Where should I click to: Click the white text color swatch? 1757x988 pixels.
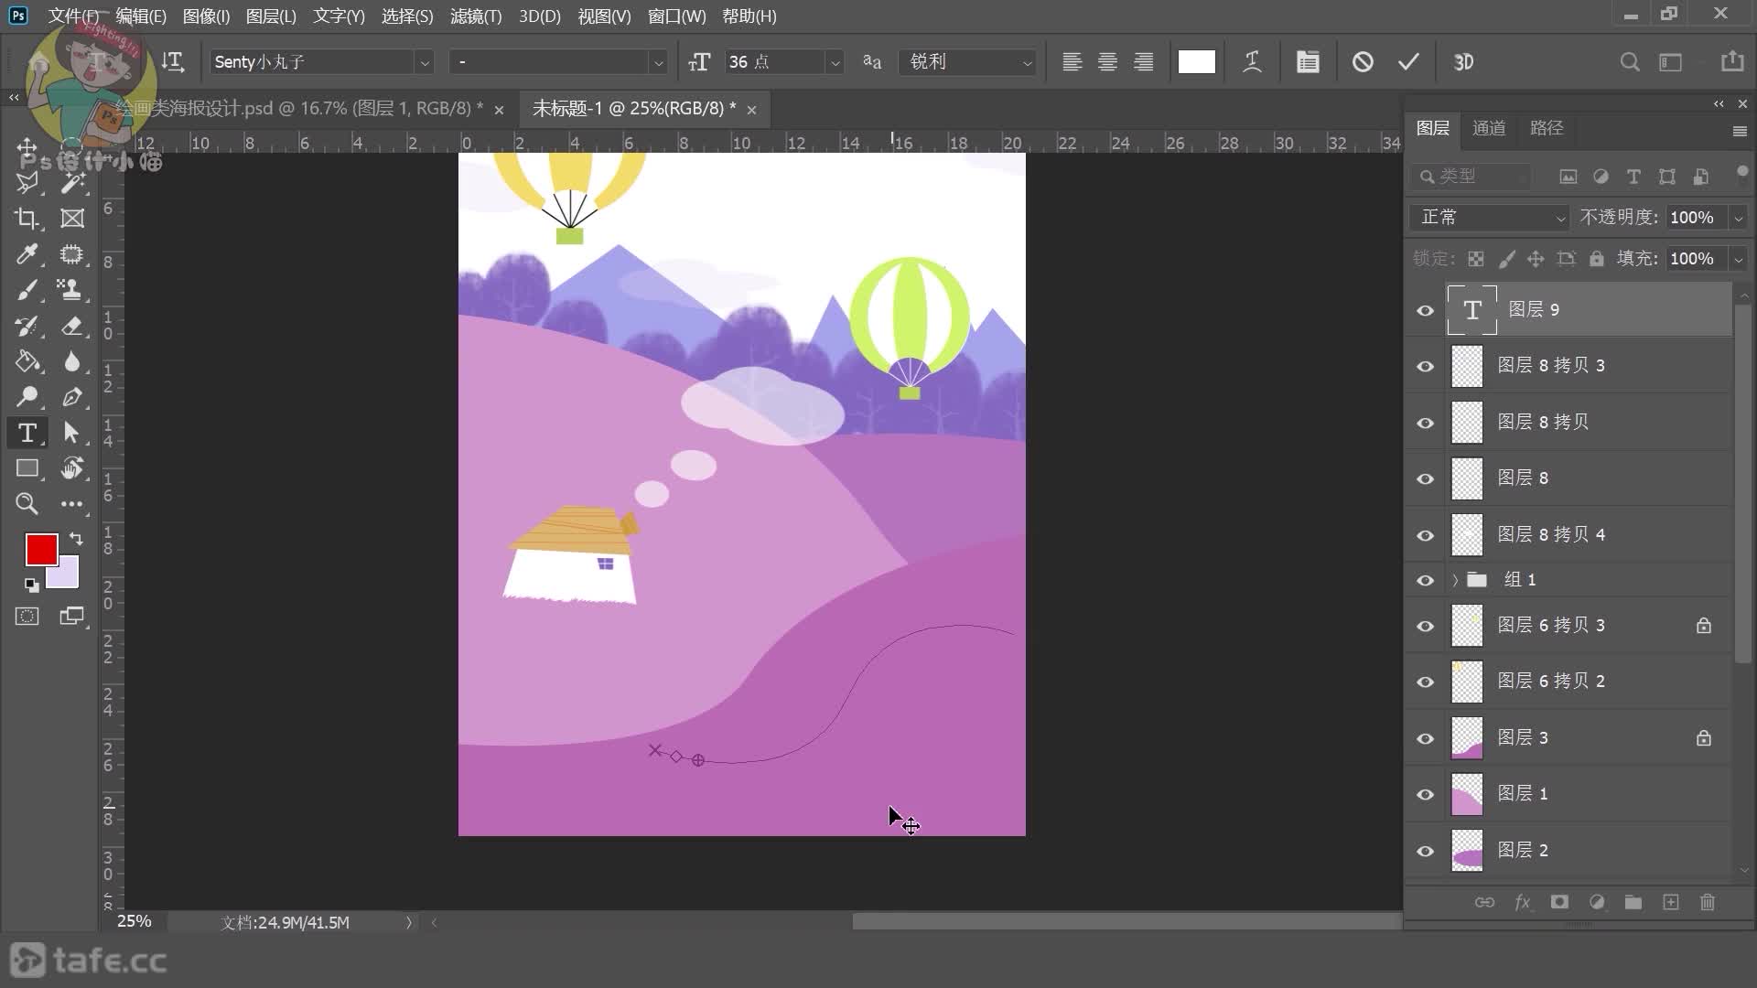pos(1196,62)
